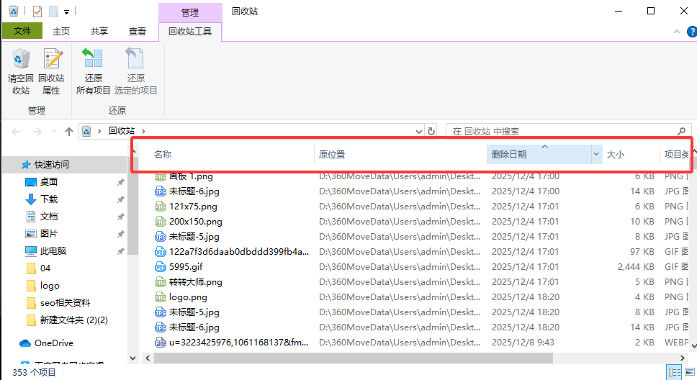The width and height of the screenshot is (697, 380).
Task: Select the file 5995.gif
Action: click(186, 267)
